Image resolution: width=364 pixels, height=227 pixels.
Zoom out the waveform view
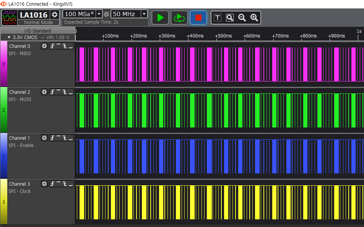242,18
